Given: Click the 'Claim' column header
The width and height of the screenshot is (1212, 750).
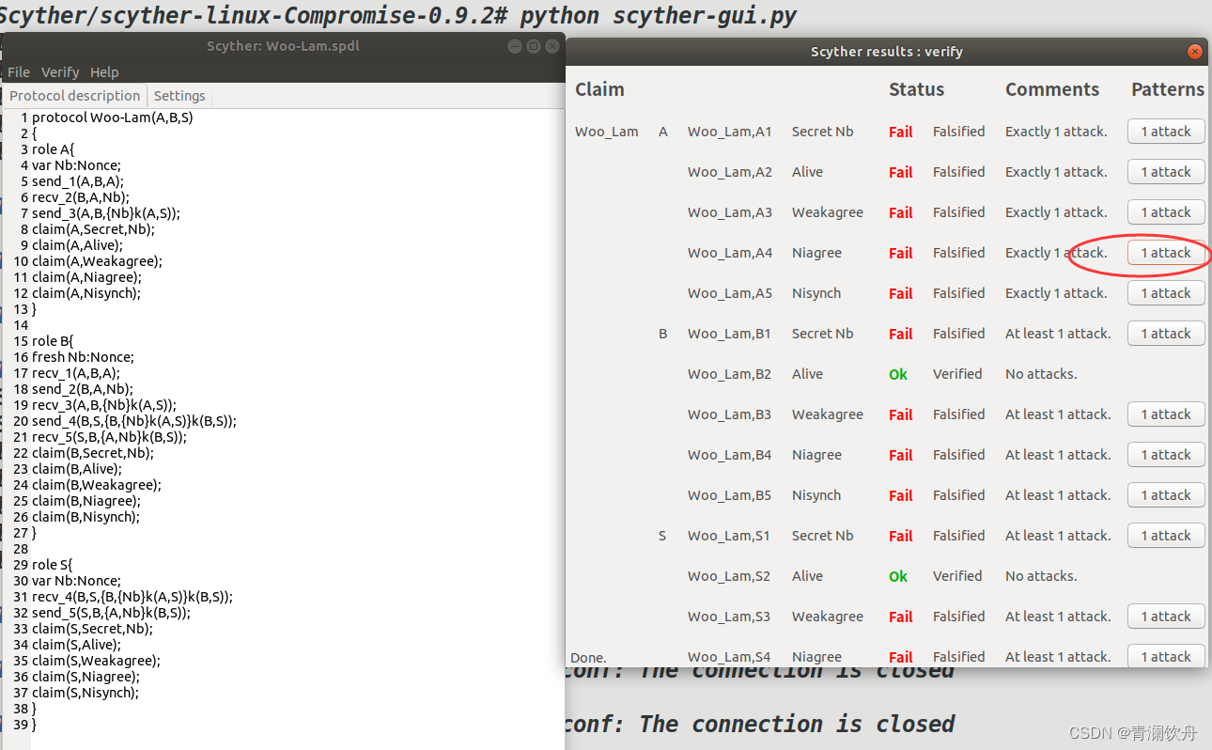Looking at the screenshot, I should (599, 89).
